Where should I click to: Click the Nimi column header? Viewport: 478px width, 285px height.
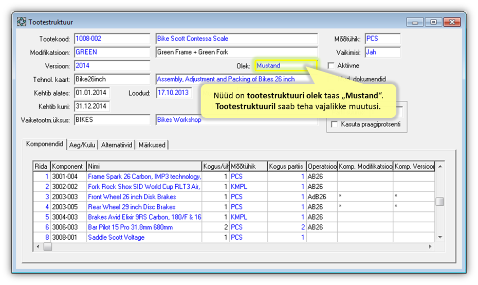[x=144, y=166]
